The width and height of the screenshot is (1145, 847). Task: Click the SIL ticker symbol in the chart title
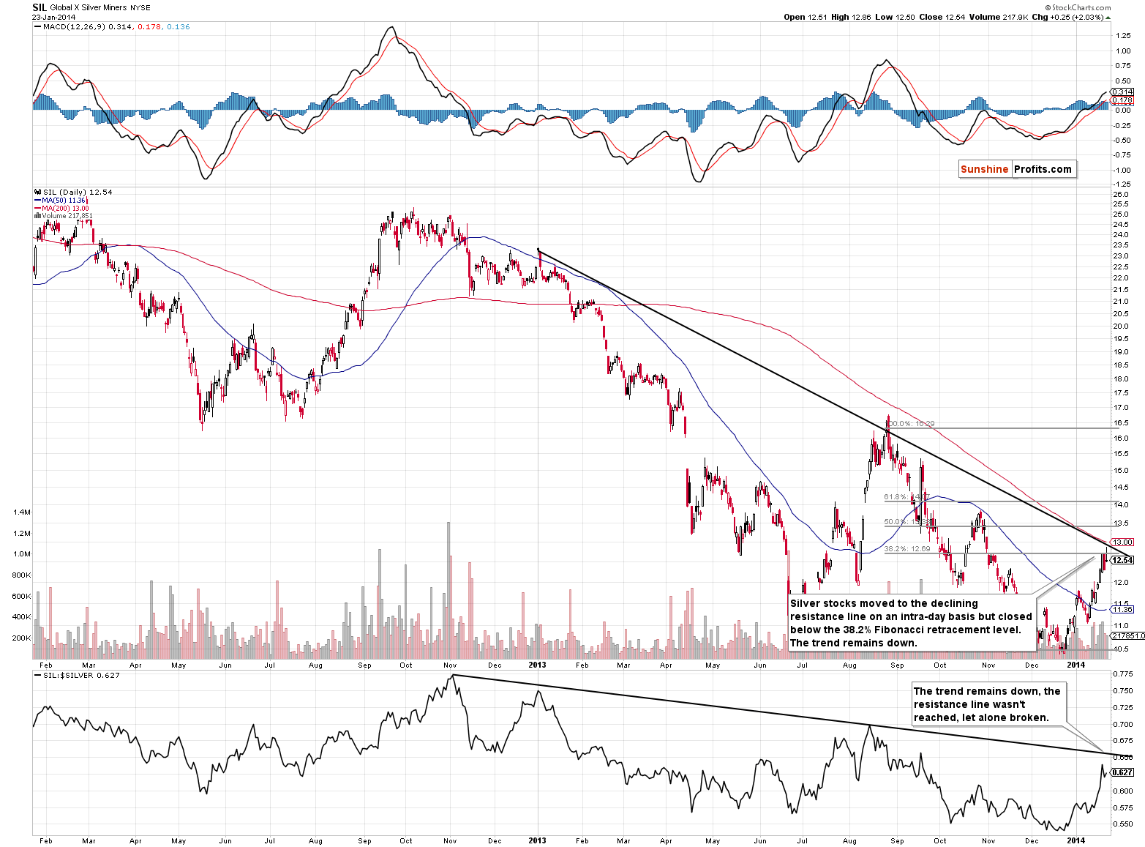39,7
